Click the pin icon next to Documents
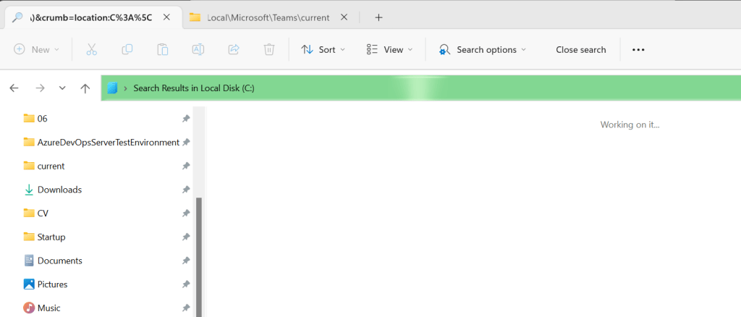The height and width of the screenshot is (317, 741). tap(186, 261)
